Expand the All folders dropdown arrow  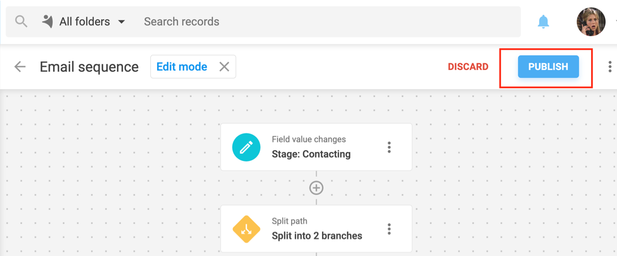pos(121,21)
